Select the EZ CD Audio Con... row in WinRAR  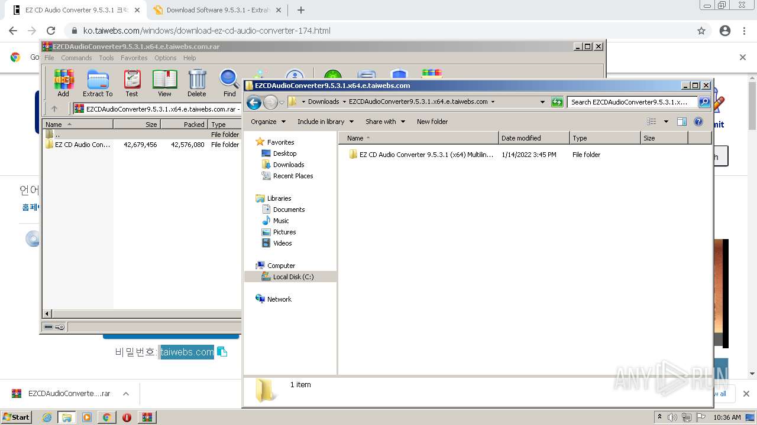pyautogui.click(x=143, y=145)
